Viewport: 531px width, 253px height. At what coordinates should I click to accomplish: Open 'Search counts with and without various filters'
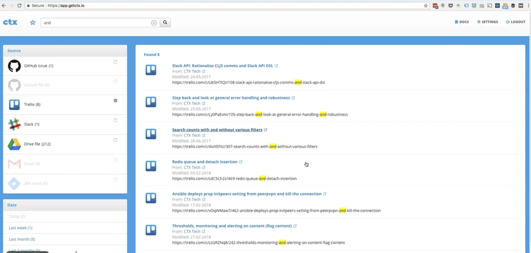coord(217,130)
